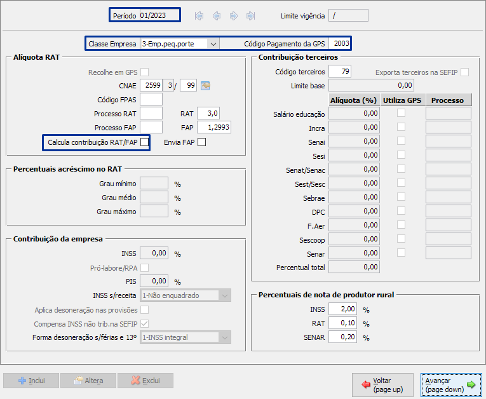Expand the INSS s/receita dropdown

224,295
